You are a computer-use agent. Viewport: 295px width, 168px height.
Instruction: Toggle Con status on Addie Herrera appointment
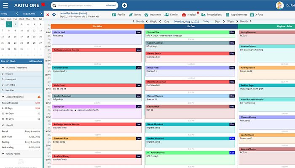click(x=232, y=152)
